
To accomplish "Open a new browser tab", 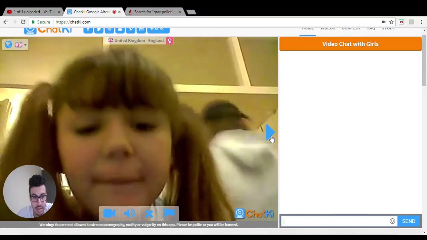I will [x=191, y=12].
